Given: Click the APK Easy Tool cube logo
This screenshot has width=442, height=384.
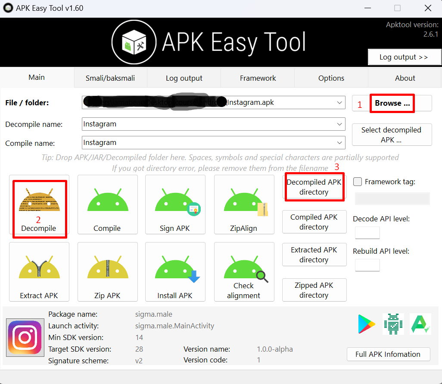Looking at the screenshot, I should coord(134,42).
